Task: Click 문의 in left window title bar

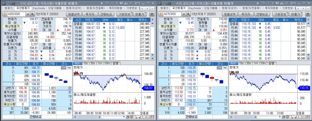Action: coord(137,3)
